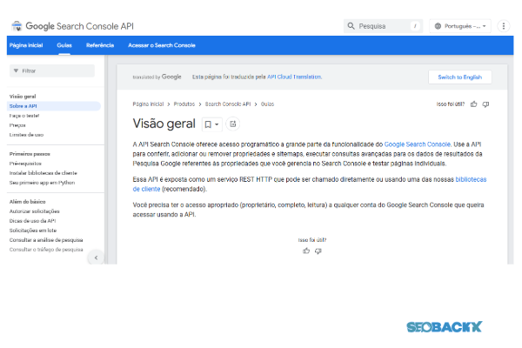Click the Pesquisa search field
Screen dimensions: 522x348
coord(383,26)
